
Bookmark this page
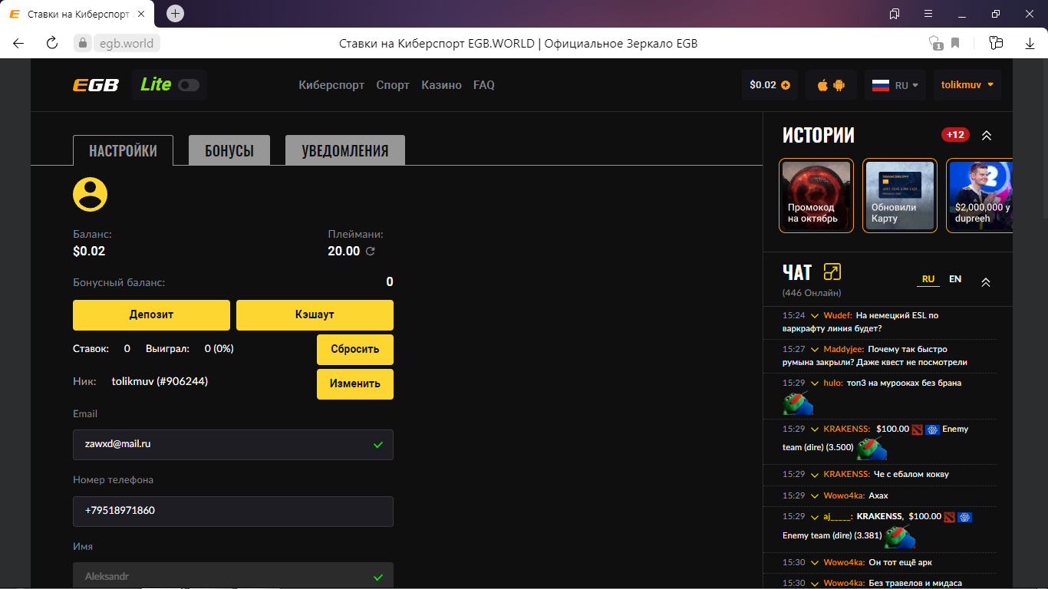pyautogui.click(x=955, y=43)
